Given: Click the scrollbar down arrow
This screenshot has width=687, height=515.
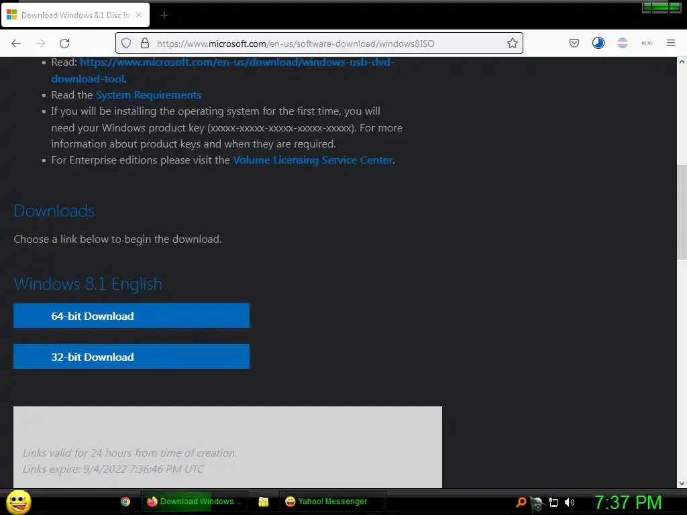Looking at the screenshot, I should pos(682,483).
